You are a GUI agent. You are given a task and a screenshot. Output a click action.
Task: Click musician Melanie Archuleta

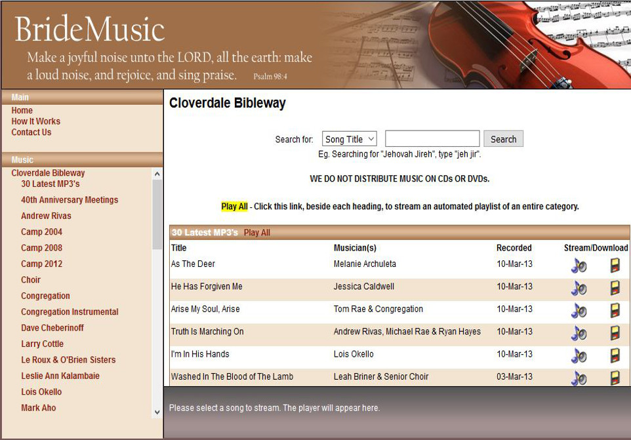click(365, 264)
